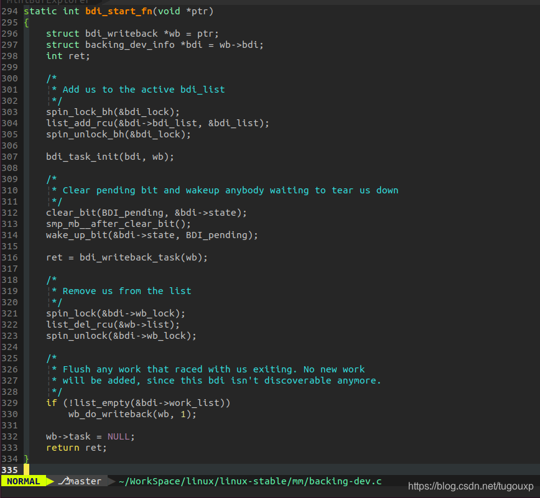Click the smp_mb__after_clear_bit() call
The height and width of the screenshot is (498, 540).
click(118, 224)
